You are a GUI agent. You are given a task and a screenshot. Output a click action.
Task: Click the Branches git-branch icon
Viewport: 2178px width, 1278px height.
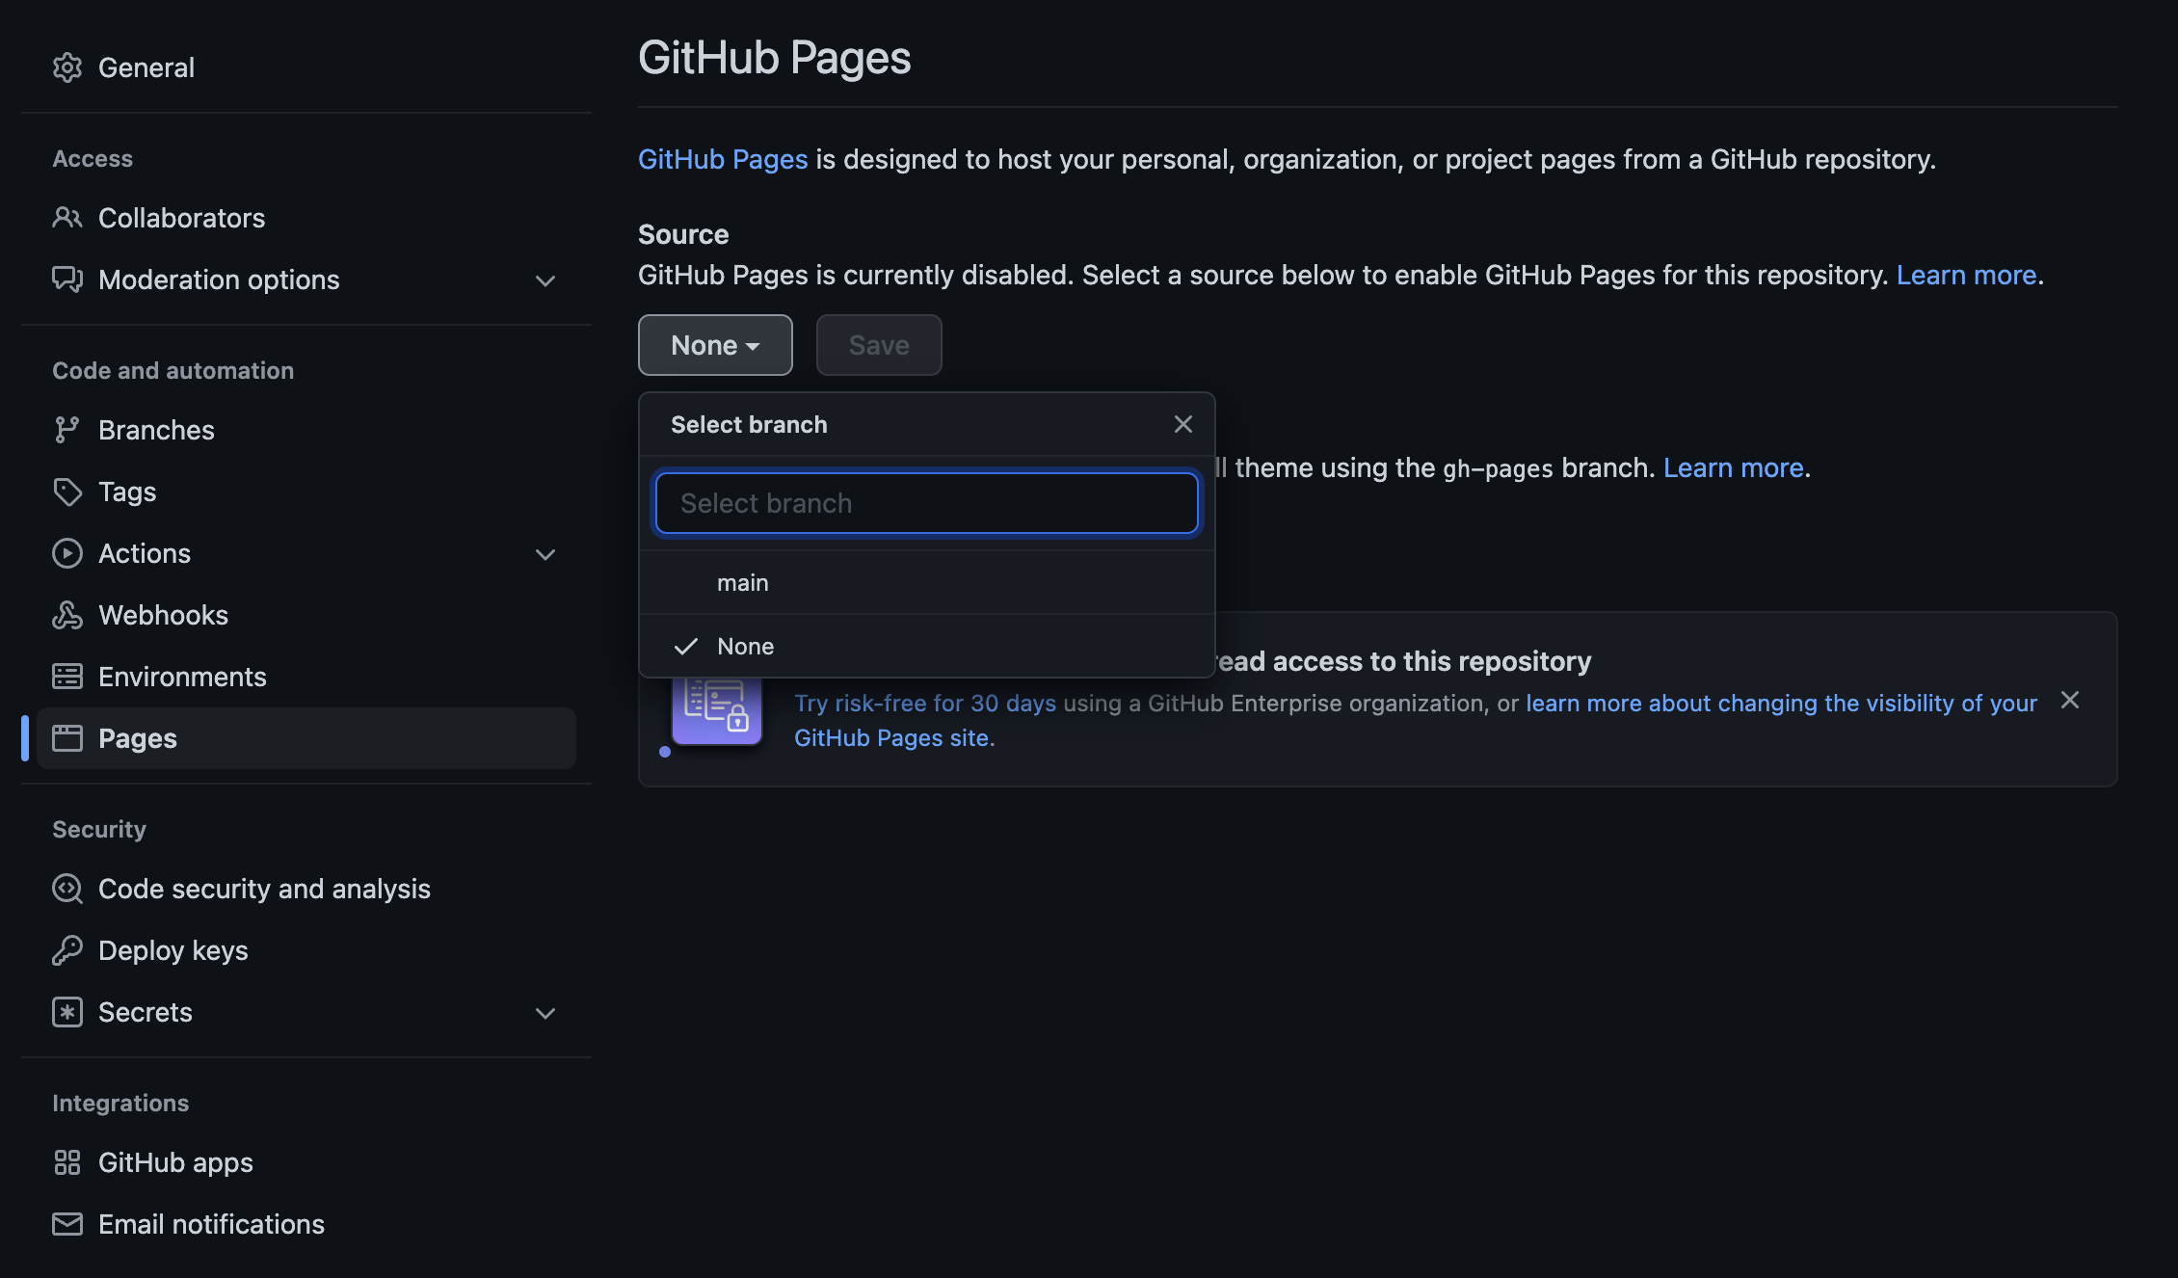click(67, 430)
